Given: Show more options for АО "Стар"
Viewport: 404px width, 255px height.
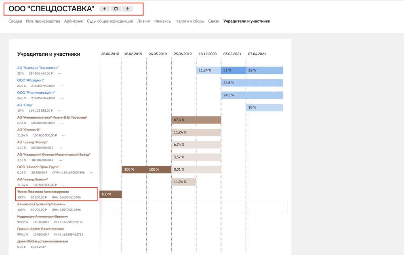Looking at the screenshot, I should tap(60, 111).
